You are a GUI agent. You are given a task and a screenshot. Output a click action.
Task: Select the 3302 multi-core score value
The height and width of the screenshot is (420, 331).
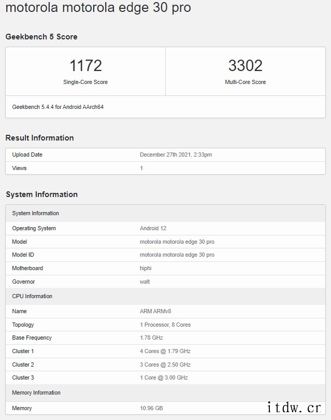pos(246,66)
